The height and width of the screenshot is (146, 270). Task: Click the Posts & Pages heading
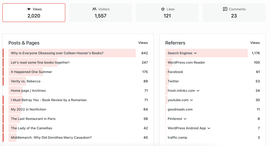(x=24, y=43)
